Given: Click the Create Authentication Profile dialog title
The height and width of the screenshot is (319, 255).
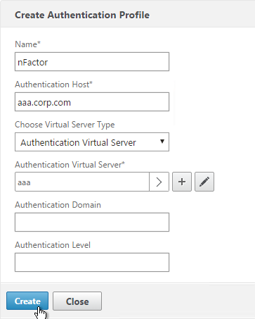Looking at the screenshot, I should coord(82,15).
